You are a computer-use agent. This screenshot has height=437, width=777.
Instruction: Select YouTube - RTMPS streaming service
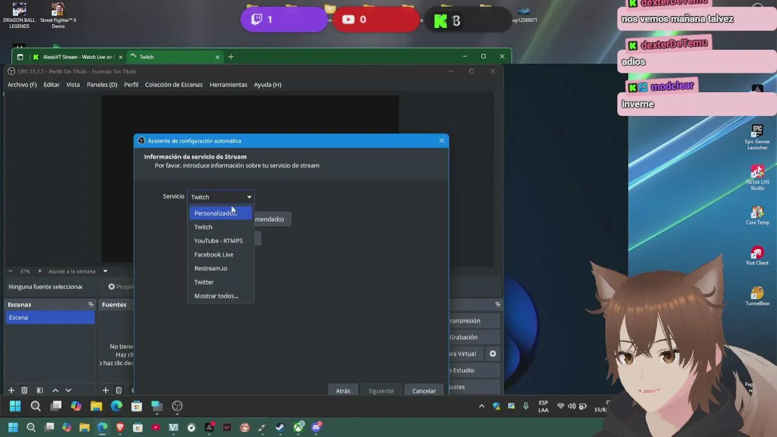pos(220,241)
